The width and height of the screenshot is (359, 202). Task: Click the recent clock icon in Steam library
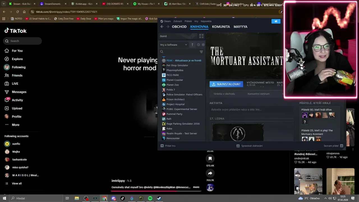click(x=198, y=45)
